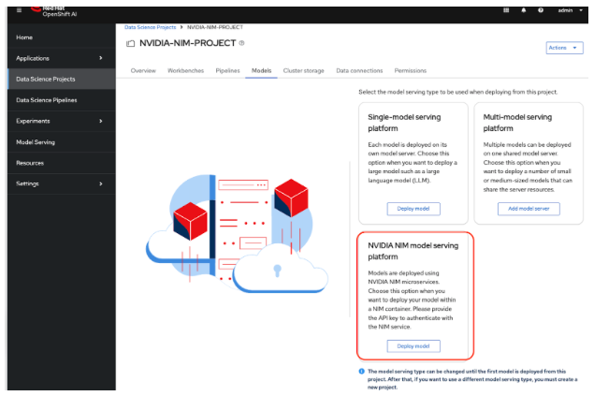
Task: Click the hamburger menu icon
Action: (x=20, y=11)
